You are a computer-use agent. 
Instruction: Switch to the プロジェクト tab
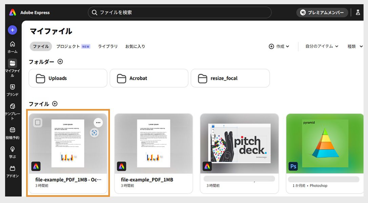(x=68, y=46)
